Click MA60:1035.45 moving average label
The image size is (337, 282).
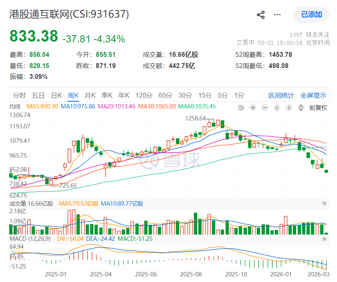(x=197, y=106)
